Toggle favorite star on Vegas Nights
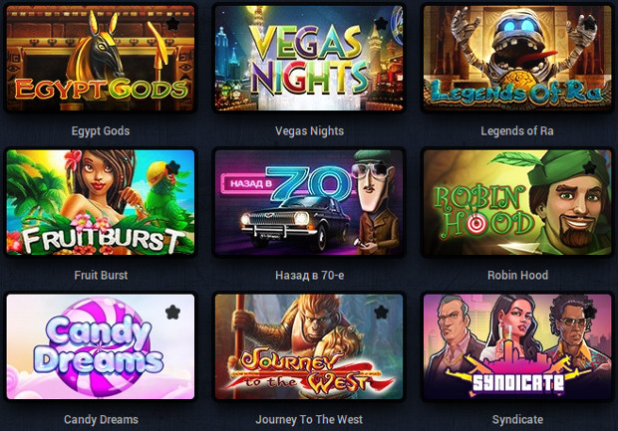The height and width of the screenshot is (431, 618). (x=381, y=24)
